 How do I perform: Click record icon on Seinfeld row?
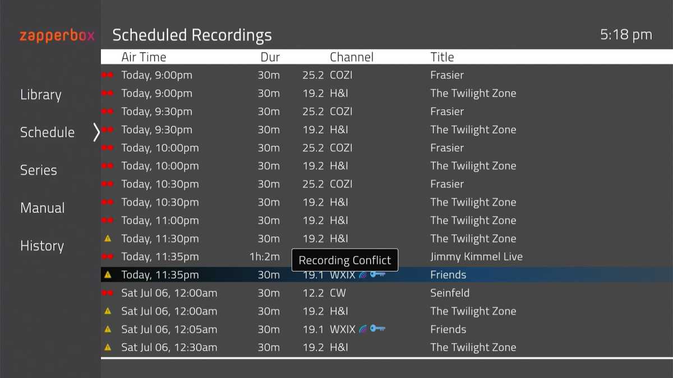(108, 293)
